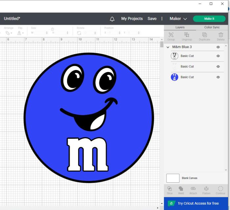Click the green Make It button
Viewport: 230px width, 210px height.
coord(209,19)
